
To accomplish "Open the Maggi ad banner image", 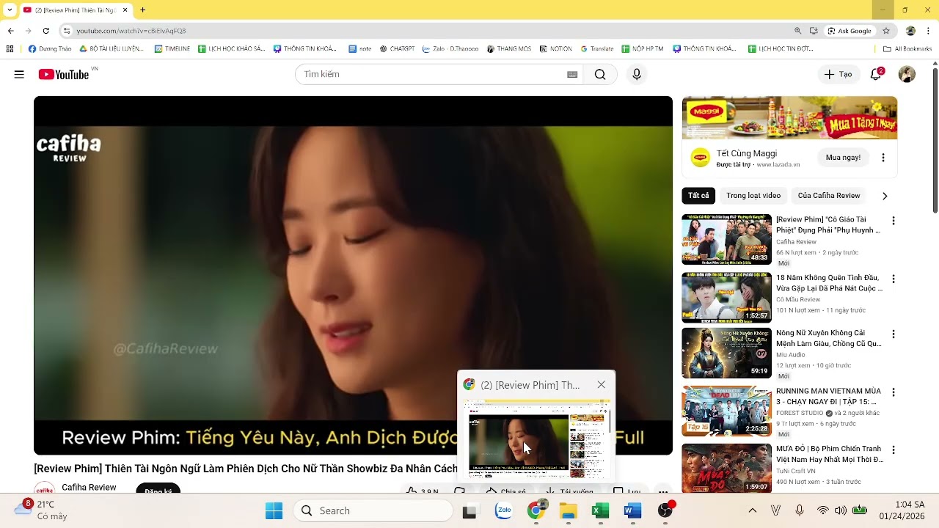I will pos(789,118).
